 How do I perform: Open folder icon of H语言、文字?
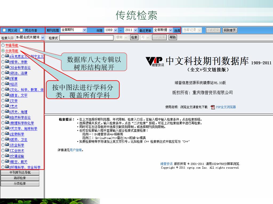(7, 95)
